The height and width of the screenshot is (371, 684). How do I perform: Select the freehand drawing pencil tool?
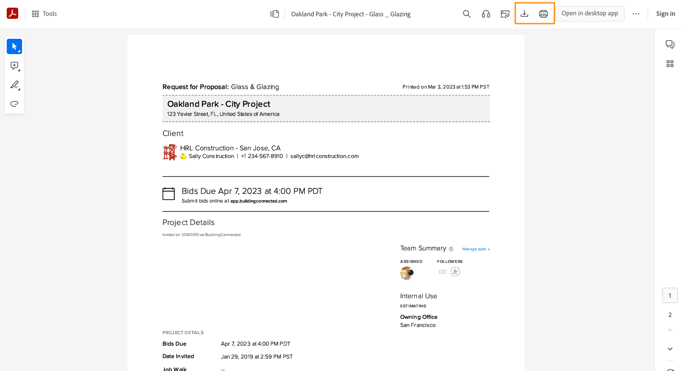click(x=14, y=85)
